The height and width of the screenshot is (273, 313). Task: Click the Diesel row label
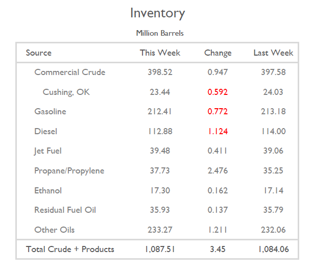[45, 131]
